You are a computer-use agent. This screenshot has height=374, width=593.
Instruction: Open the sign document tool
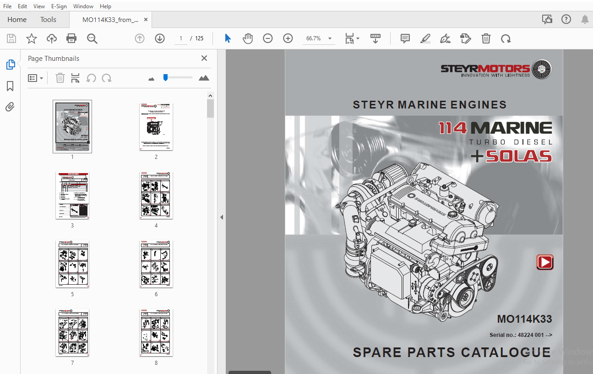pyautogui.click(x=445, y=38)
